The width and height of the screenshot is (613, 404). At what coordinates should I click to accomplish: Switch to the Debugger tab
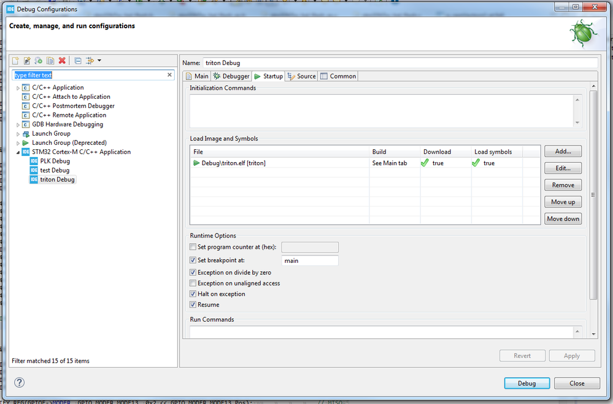tap(231, 76)
